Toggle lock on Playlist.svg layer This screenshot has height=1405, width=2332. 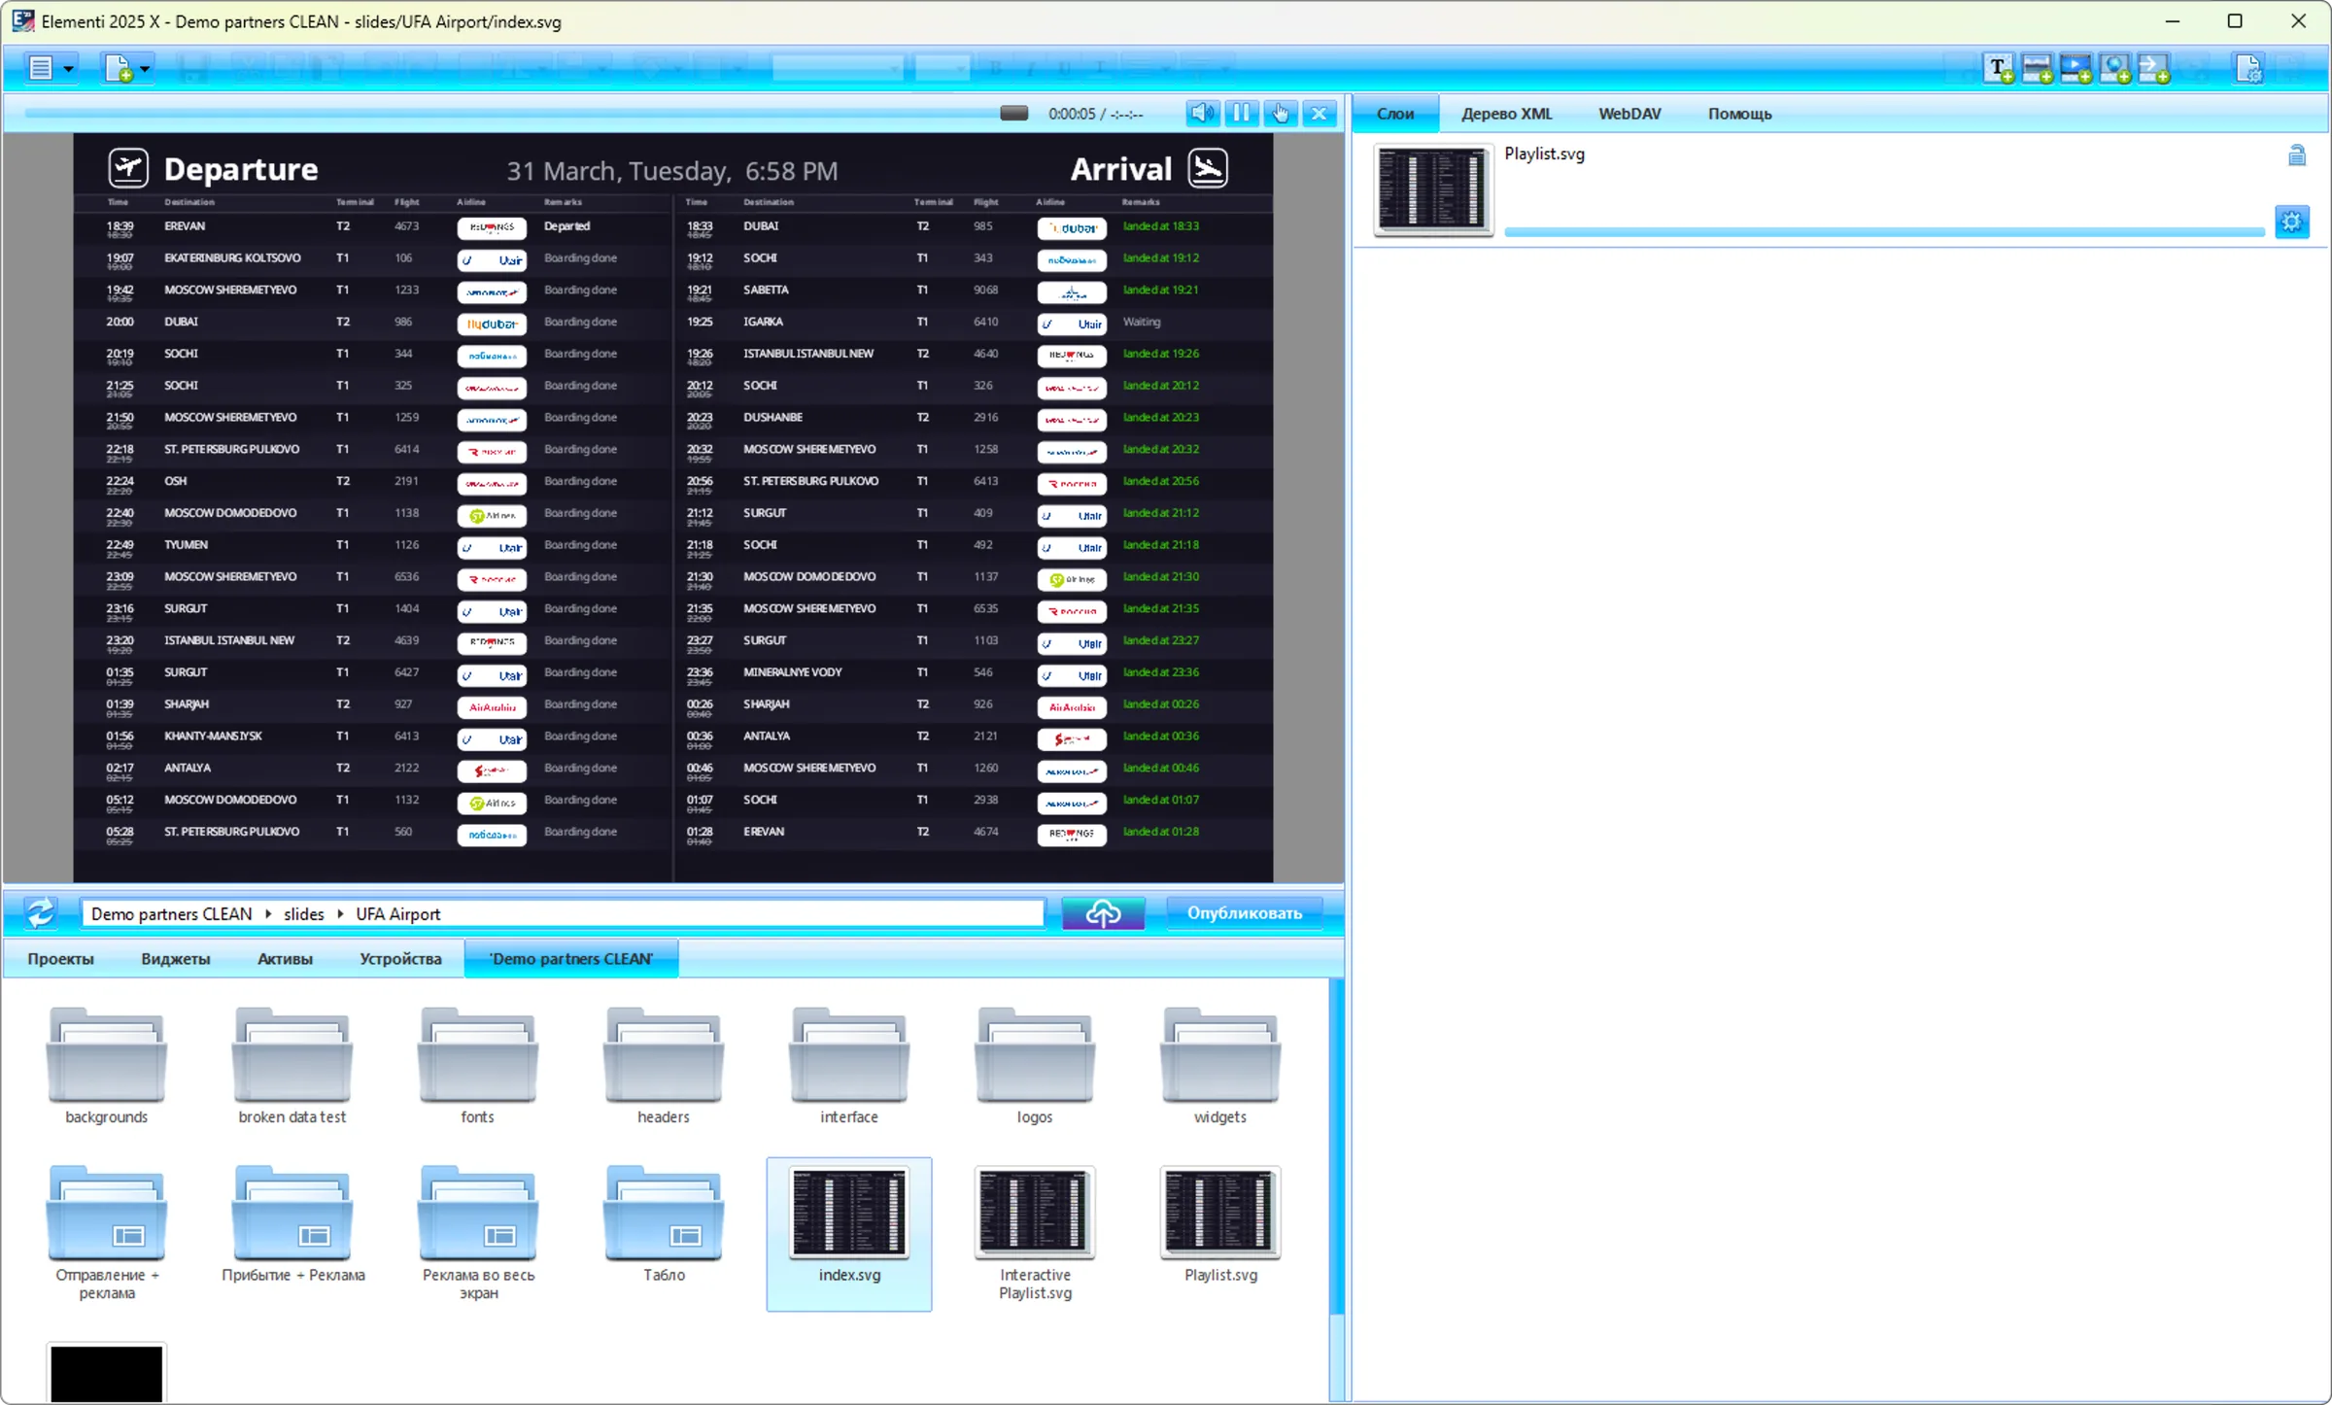[2297, 155]
